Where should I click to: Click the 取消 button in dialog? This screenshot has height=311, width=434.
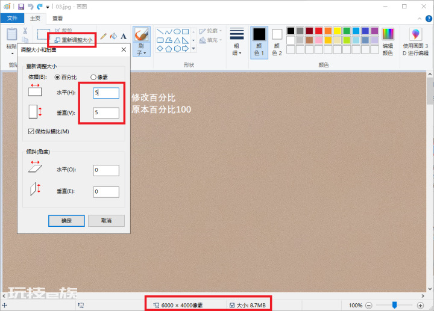point(106,221)
